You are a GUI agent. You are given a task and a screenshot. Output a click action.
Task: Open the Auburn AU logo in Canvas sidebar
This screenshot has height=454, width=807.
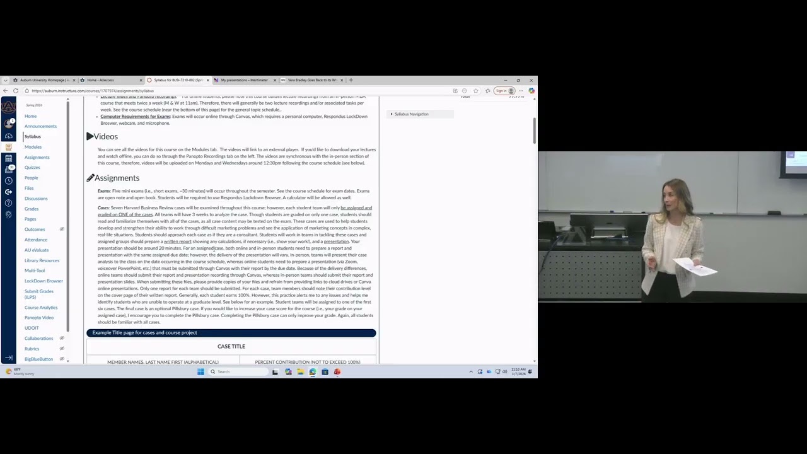click(x=8, y=106)
